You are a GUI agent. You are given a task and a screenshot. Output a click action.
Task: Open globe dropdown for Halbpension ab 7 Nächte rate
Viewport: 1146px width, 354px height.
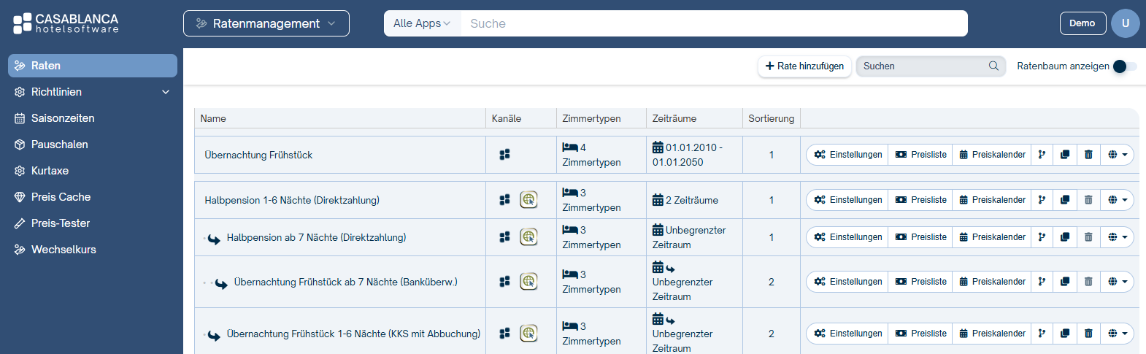tap(1118, 237)
